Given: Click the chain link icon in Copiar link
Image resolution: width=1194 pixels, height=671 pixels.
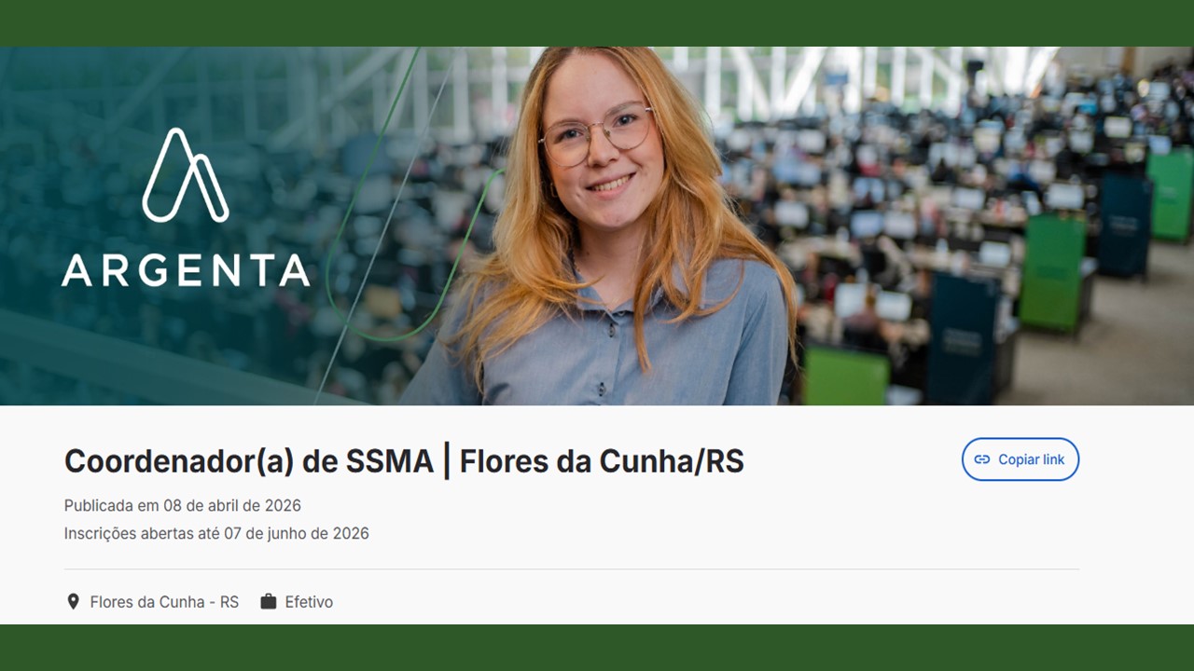Looking at the screenshot, I should 981,459.
